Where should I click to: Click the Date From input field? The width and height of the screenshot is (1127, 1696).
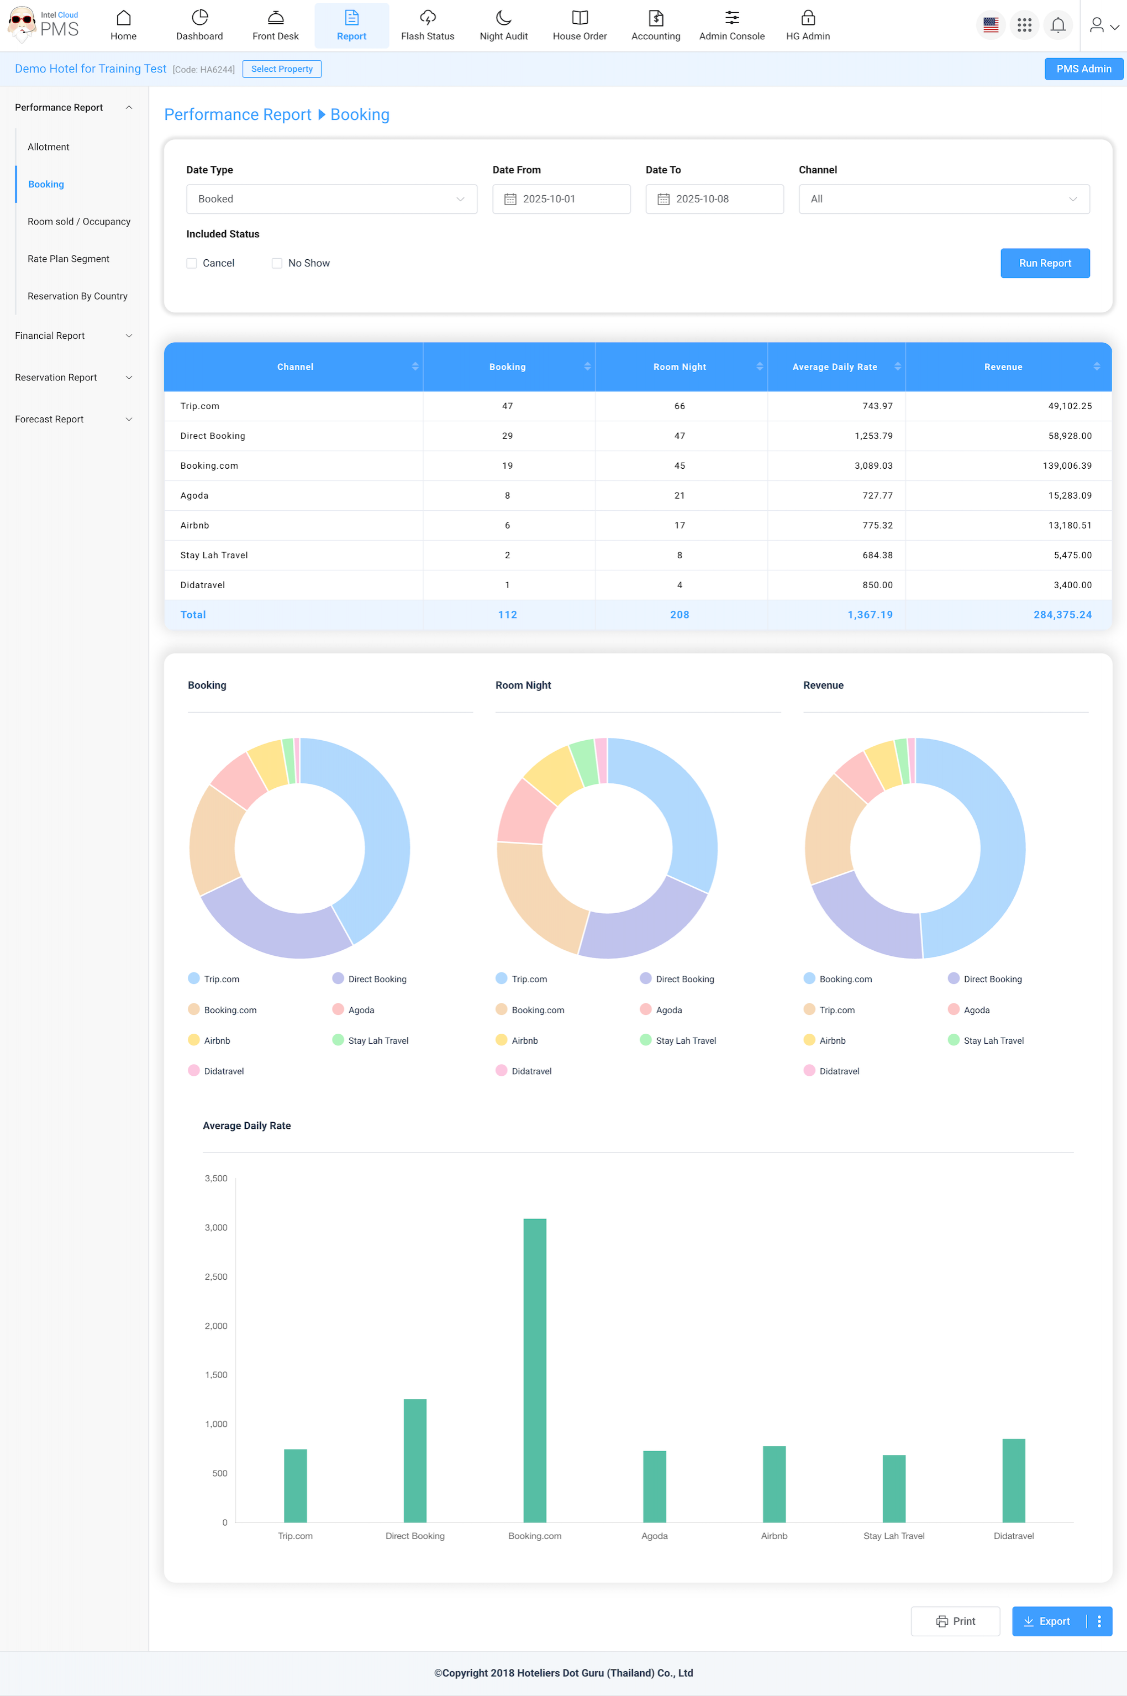(x=561, y=199)
